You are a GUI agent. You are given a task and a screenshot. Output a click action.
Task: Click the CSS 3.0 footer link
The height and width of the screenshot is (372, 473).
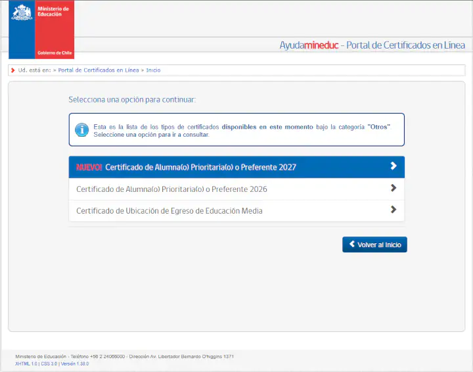click(49, 364)
